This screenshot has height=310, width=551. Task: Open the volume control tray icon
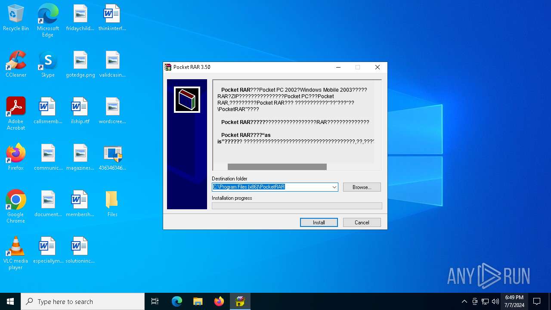coord(495,301)
